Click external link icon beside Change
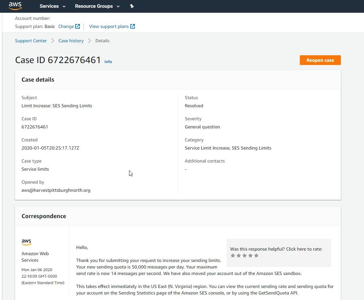Image resolution: width=364 pixels, height=300 pixels. point(78,26)
